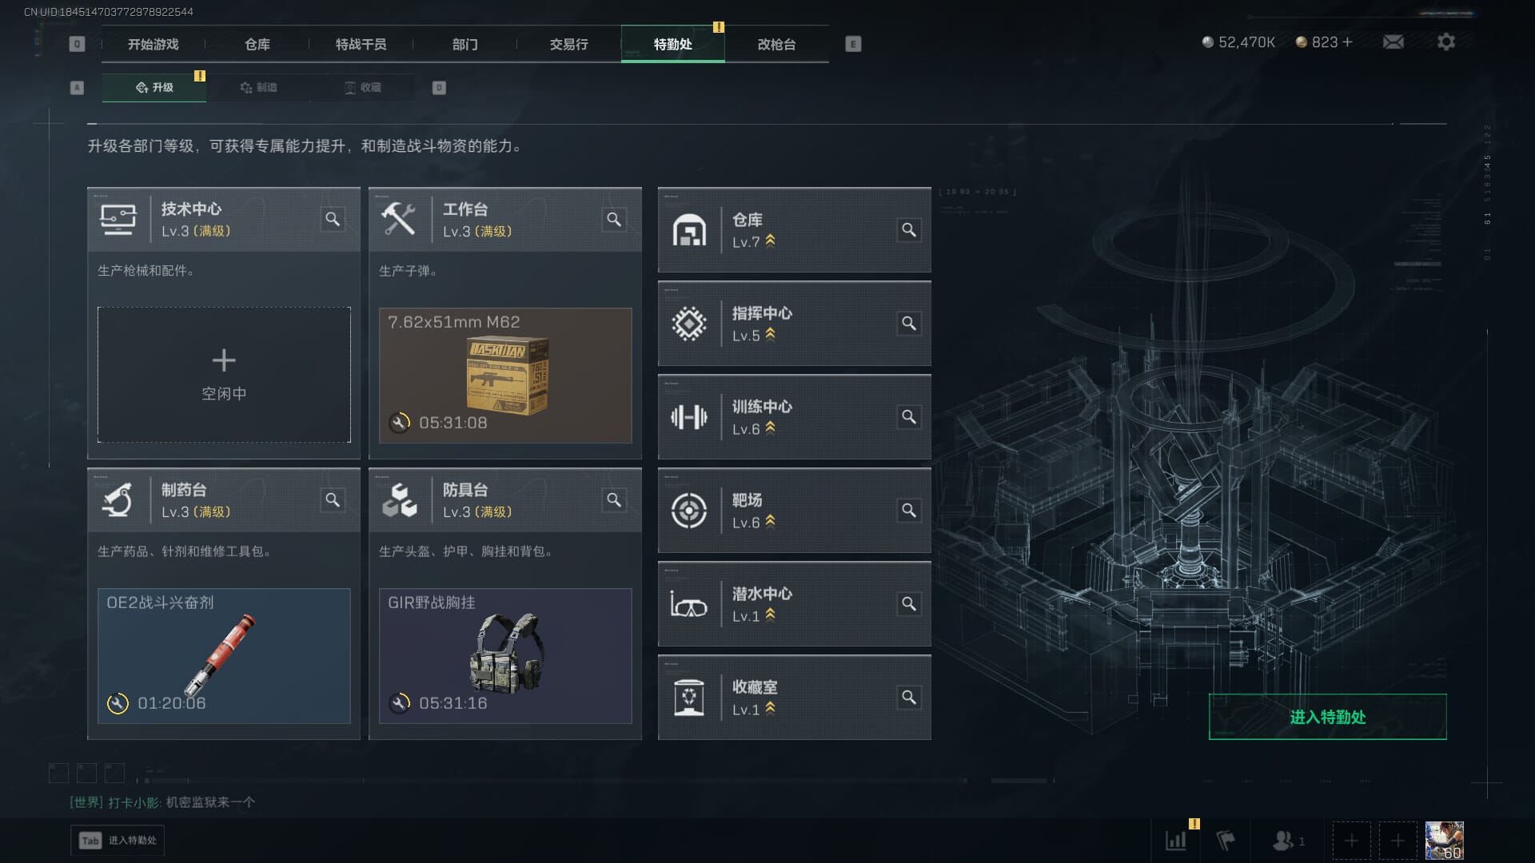Viewport: 1535px width, 863px height.
Task: Click the plus next to 823 currency
Action: 1348,42
